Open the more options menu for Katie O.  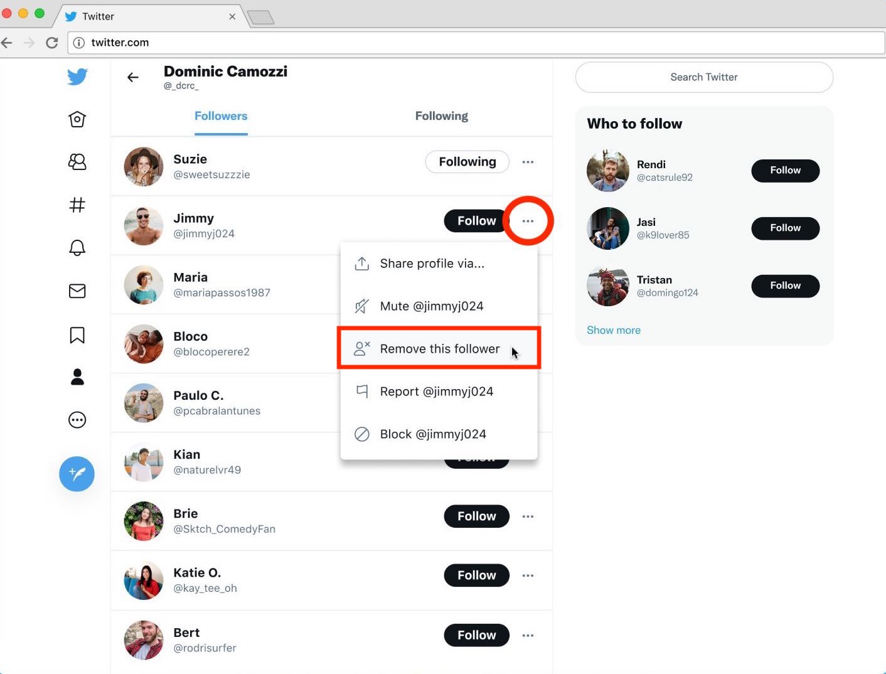point(528,575)
